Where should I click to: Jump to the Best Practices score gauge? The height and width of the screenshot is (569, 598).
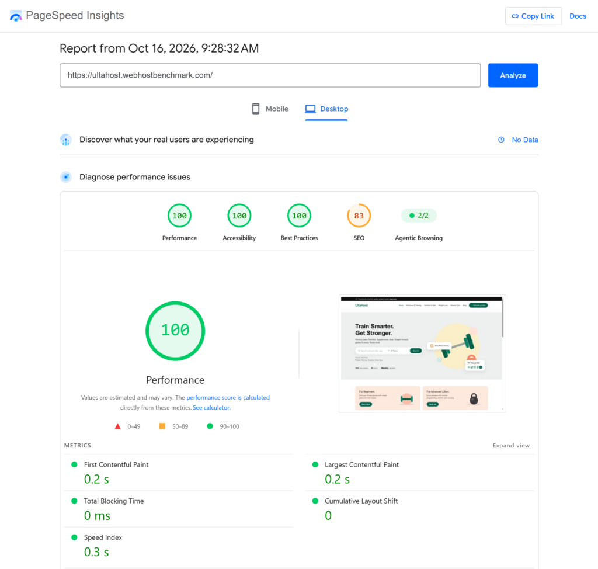[x=299, y=216]
